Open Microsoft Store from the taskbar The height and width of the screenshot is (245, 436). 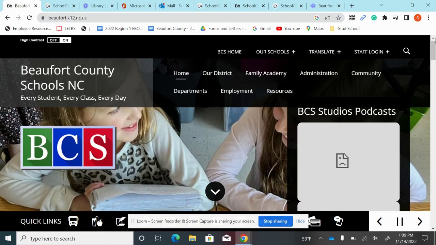pyautogui.click(x=209, y=238)
